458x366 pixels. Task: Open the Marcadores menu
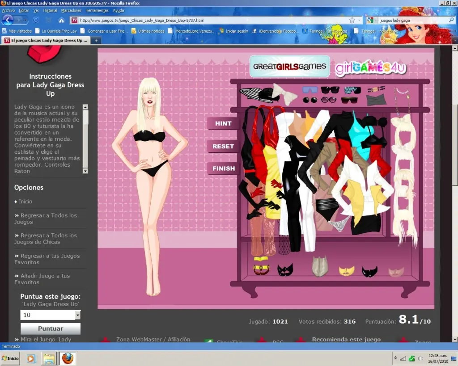click(71, 11)
